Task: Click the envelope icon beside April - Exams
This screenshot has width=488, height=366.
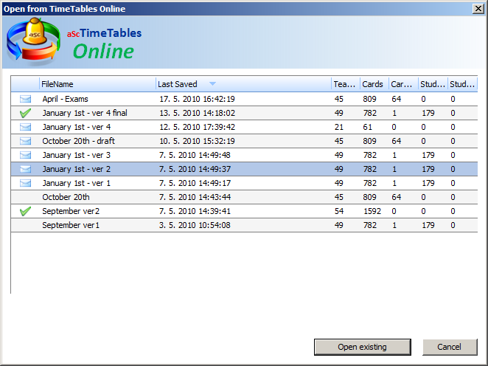Action: coord(26,99)
